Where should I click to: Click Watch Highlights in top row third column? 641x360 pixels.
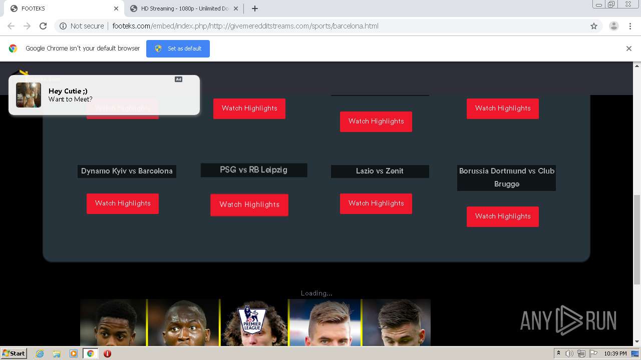coord(376,121)
